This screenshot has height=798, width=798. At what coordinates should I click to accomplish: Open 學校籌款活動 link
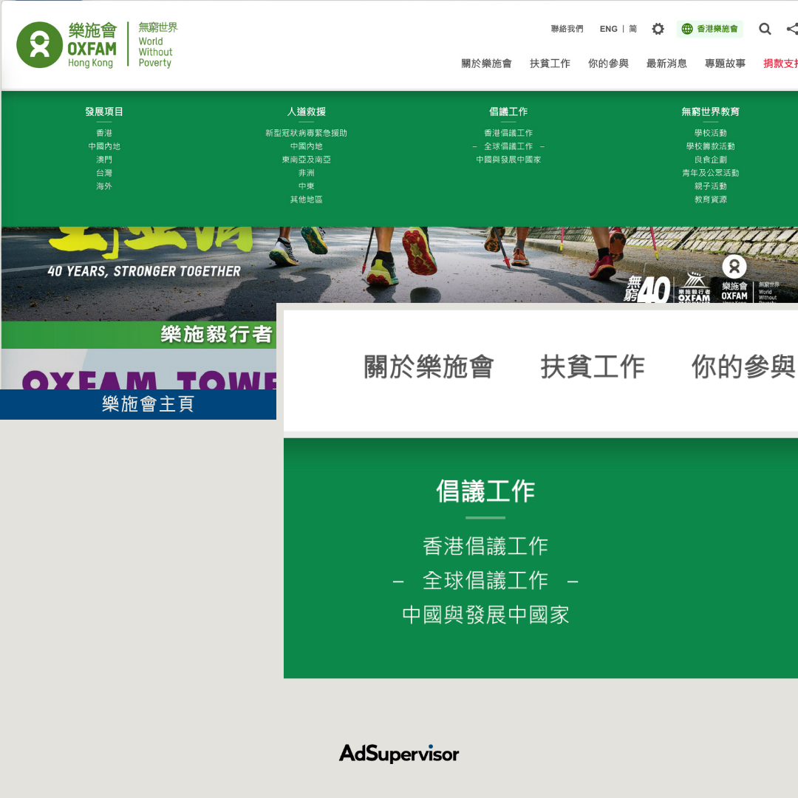click(x=710, y=146)
